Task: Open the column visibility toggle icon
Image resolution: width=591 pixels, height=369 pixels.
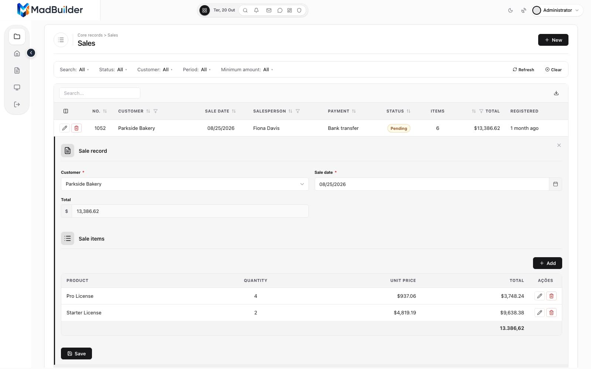Action: point(66,111)
